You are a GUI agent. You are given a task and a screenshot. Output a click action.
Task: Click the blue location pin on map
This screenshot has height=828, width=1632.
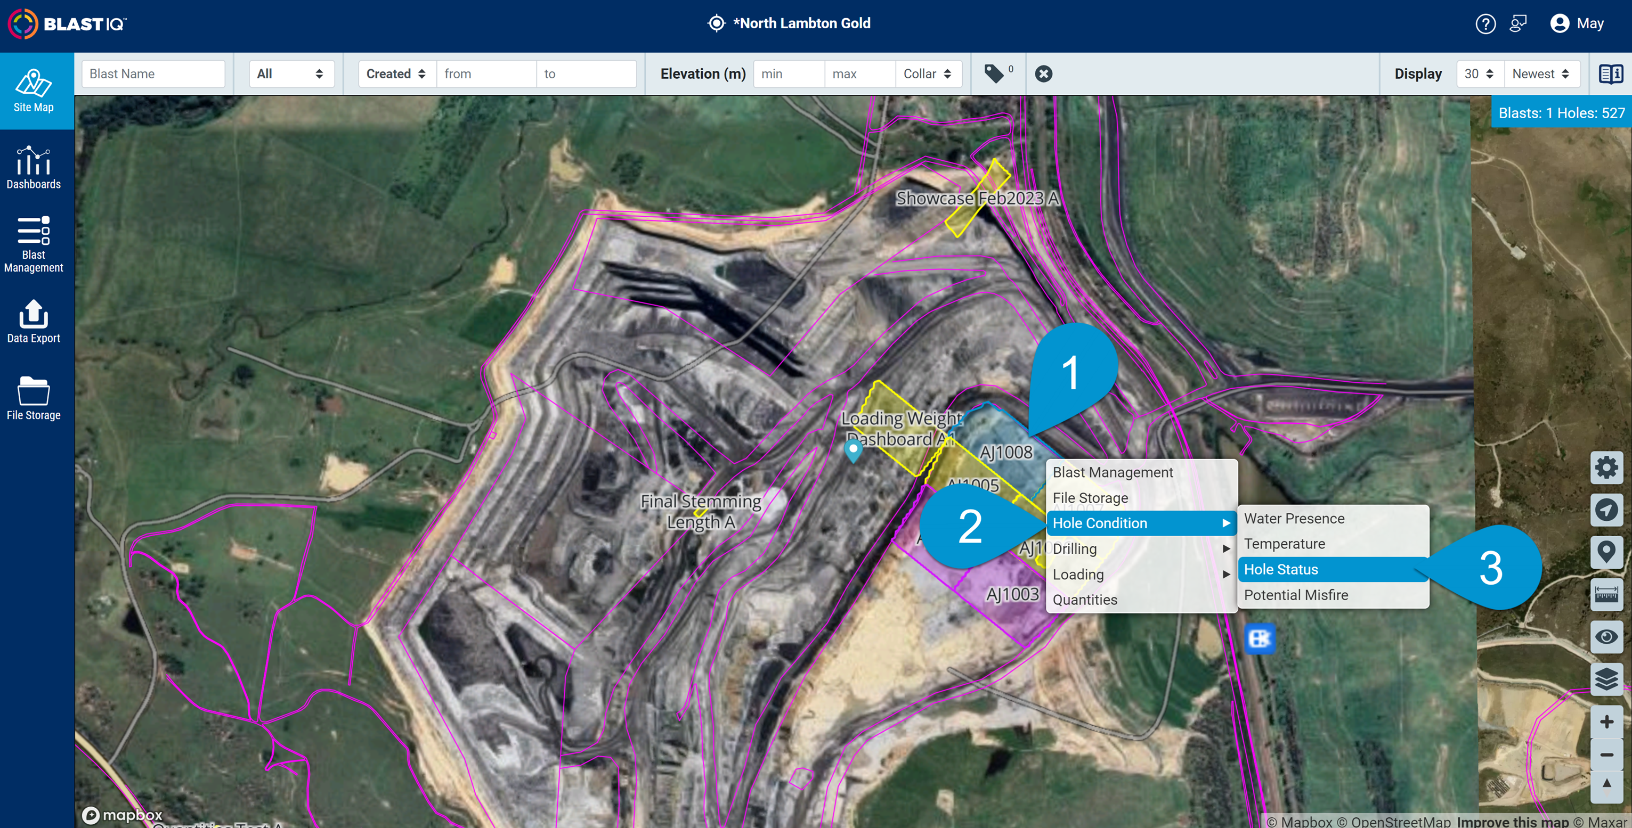click(x=854, y=450)
